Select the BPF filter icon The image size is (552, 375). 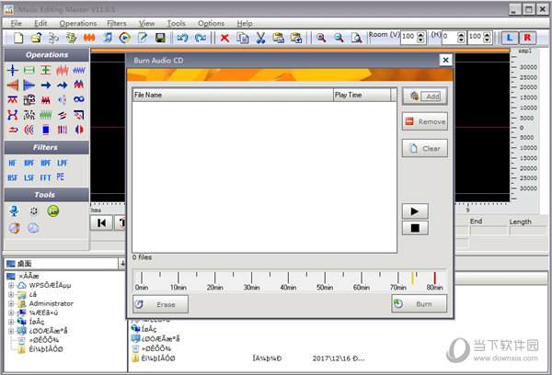click(29, 164)
